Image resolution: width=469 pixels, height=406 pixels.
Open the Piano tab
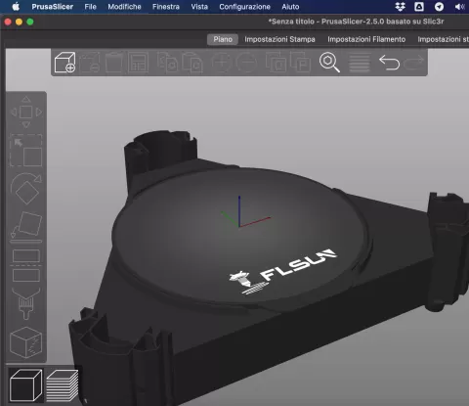point(223,39)
